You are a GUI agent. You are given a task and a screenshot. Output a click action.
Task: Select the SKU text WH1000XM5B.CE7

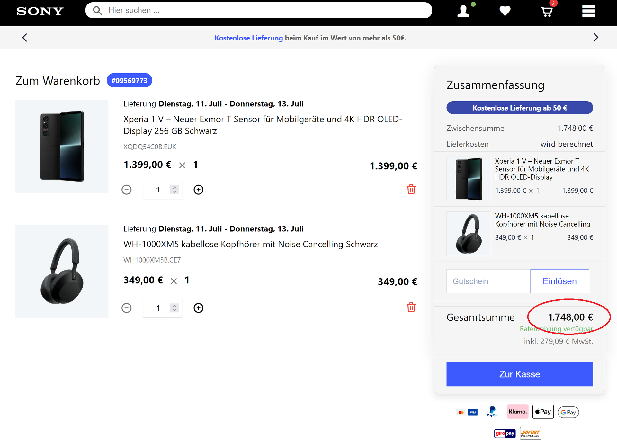click(152, 260)
